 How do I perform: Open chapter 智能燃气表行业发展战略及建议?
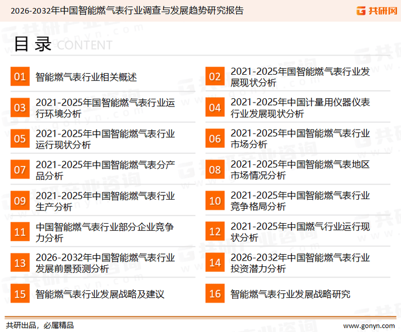coord(99,294)
